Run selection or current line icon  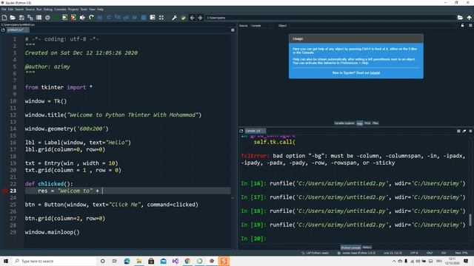coord(82,18)
